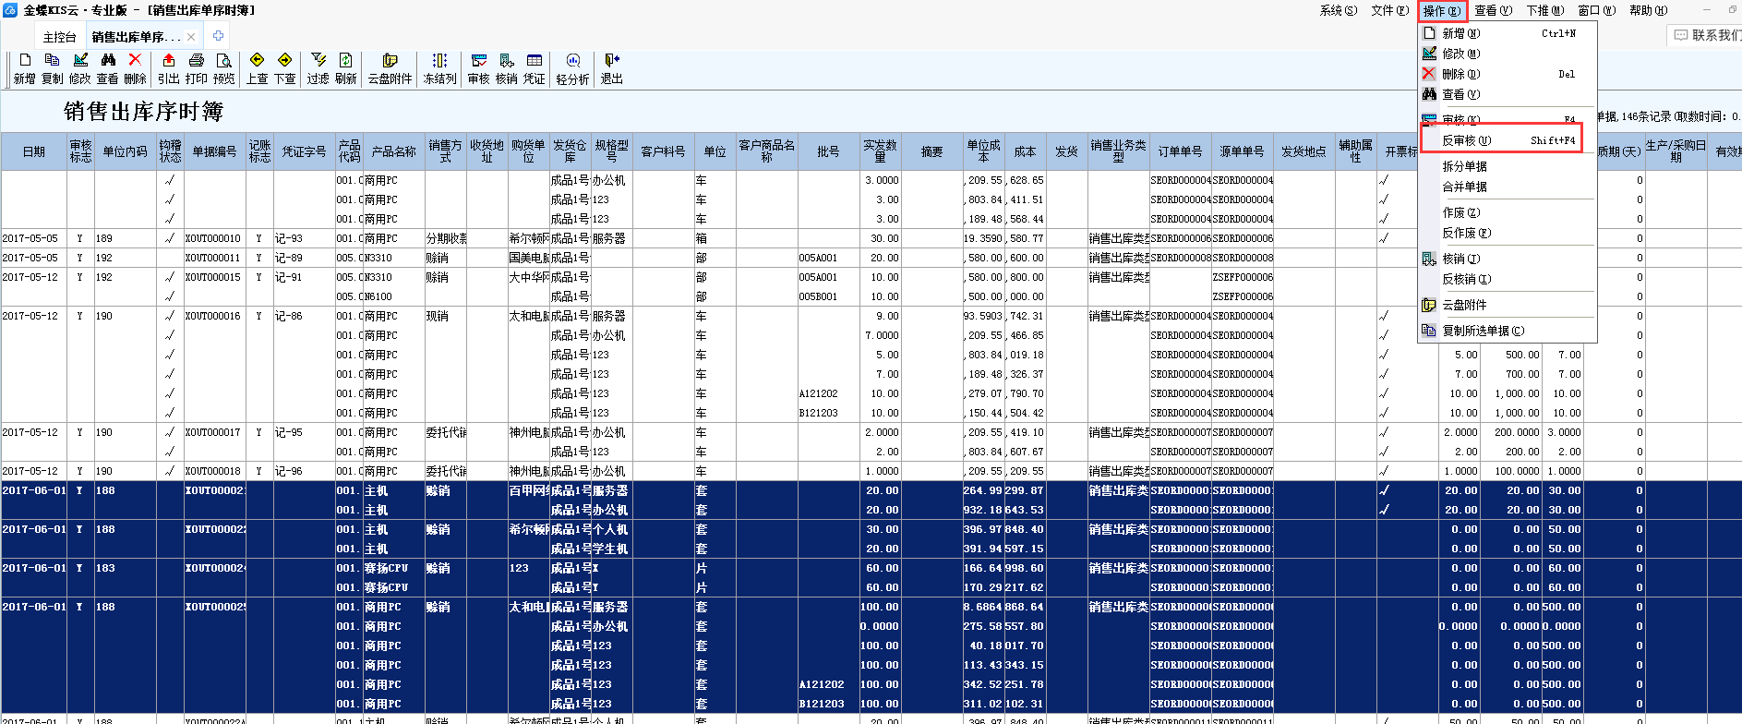Open the 查看(V) menu bar item
This screenshot has height=724, width=1742.
click(1493, 10)
